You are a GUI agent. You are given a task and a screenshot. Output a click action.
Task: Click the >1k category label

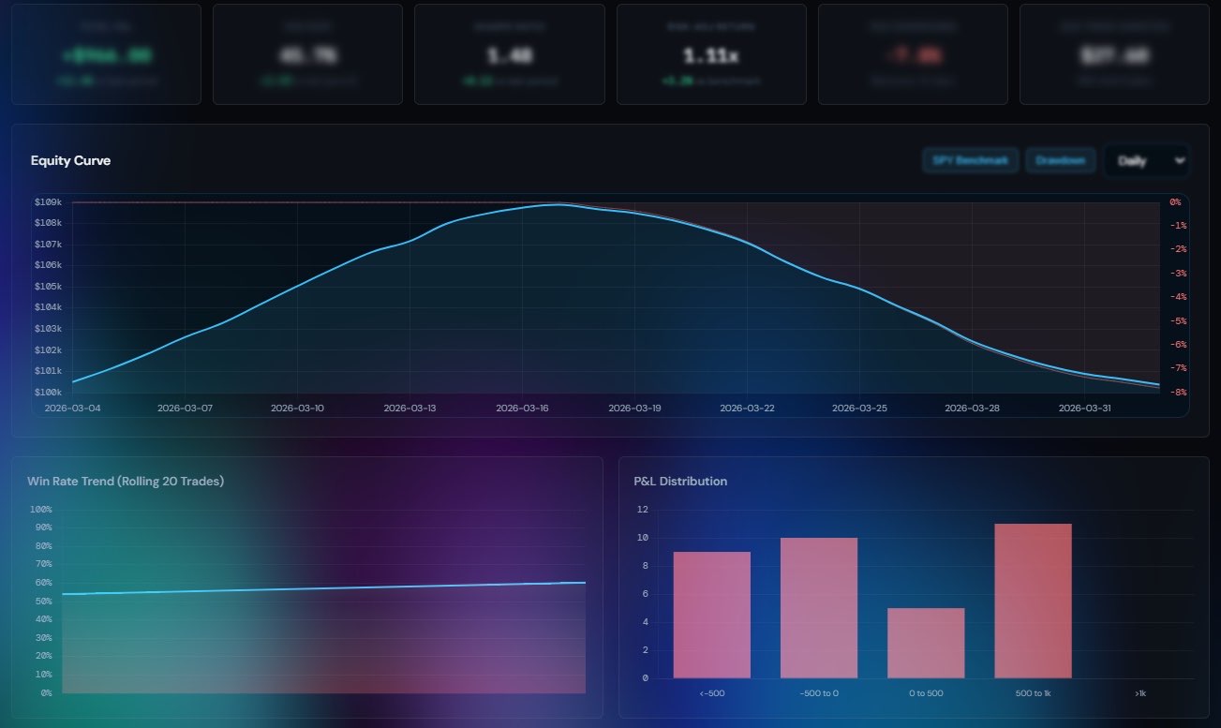point(1139,693)
